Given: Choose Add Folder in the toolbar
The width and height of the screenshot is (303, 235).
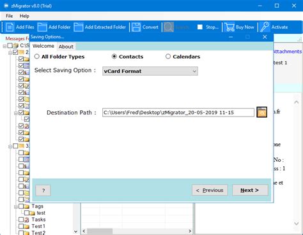Looking at the screenshot, I should (x=54, y=27).
